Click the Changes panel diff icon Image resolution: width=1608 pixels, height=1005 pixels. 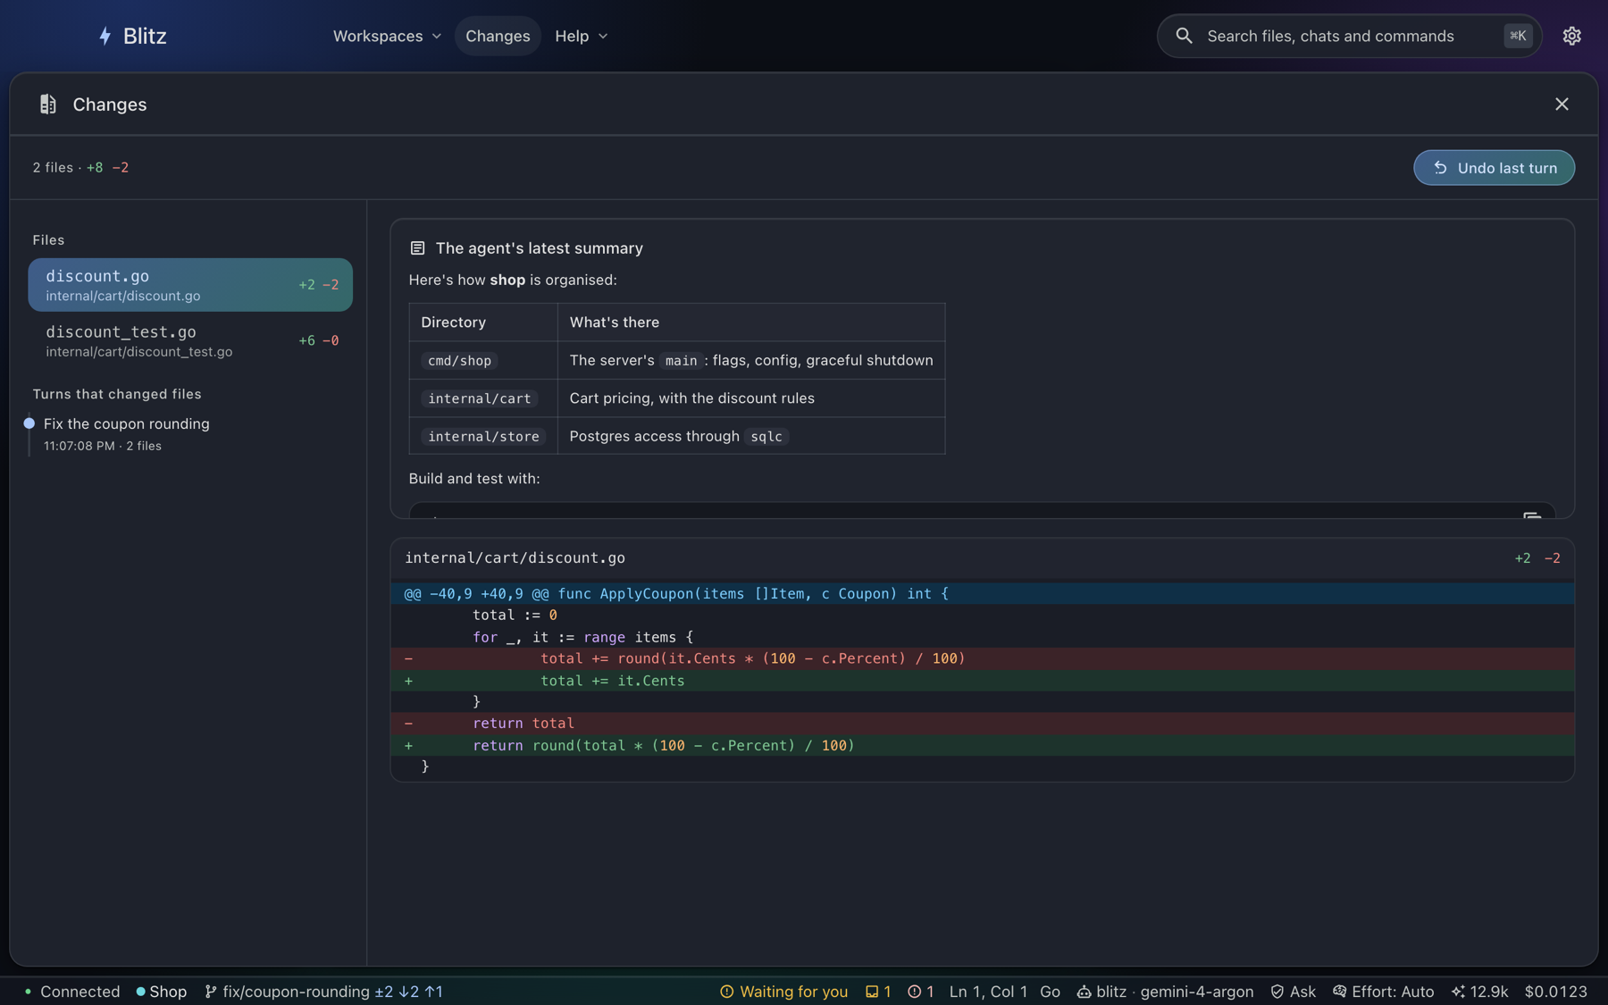click(x=48, y=105)
